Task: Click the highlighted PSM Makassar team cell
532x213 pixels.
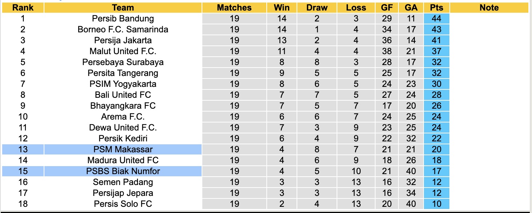Action: click(123, 149)
